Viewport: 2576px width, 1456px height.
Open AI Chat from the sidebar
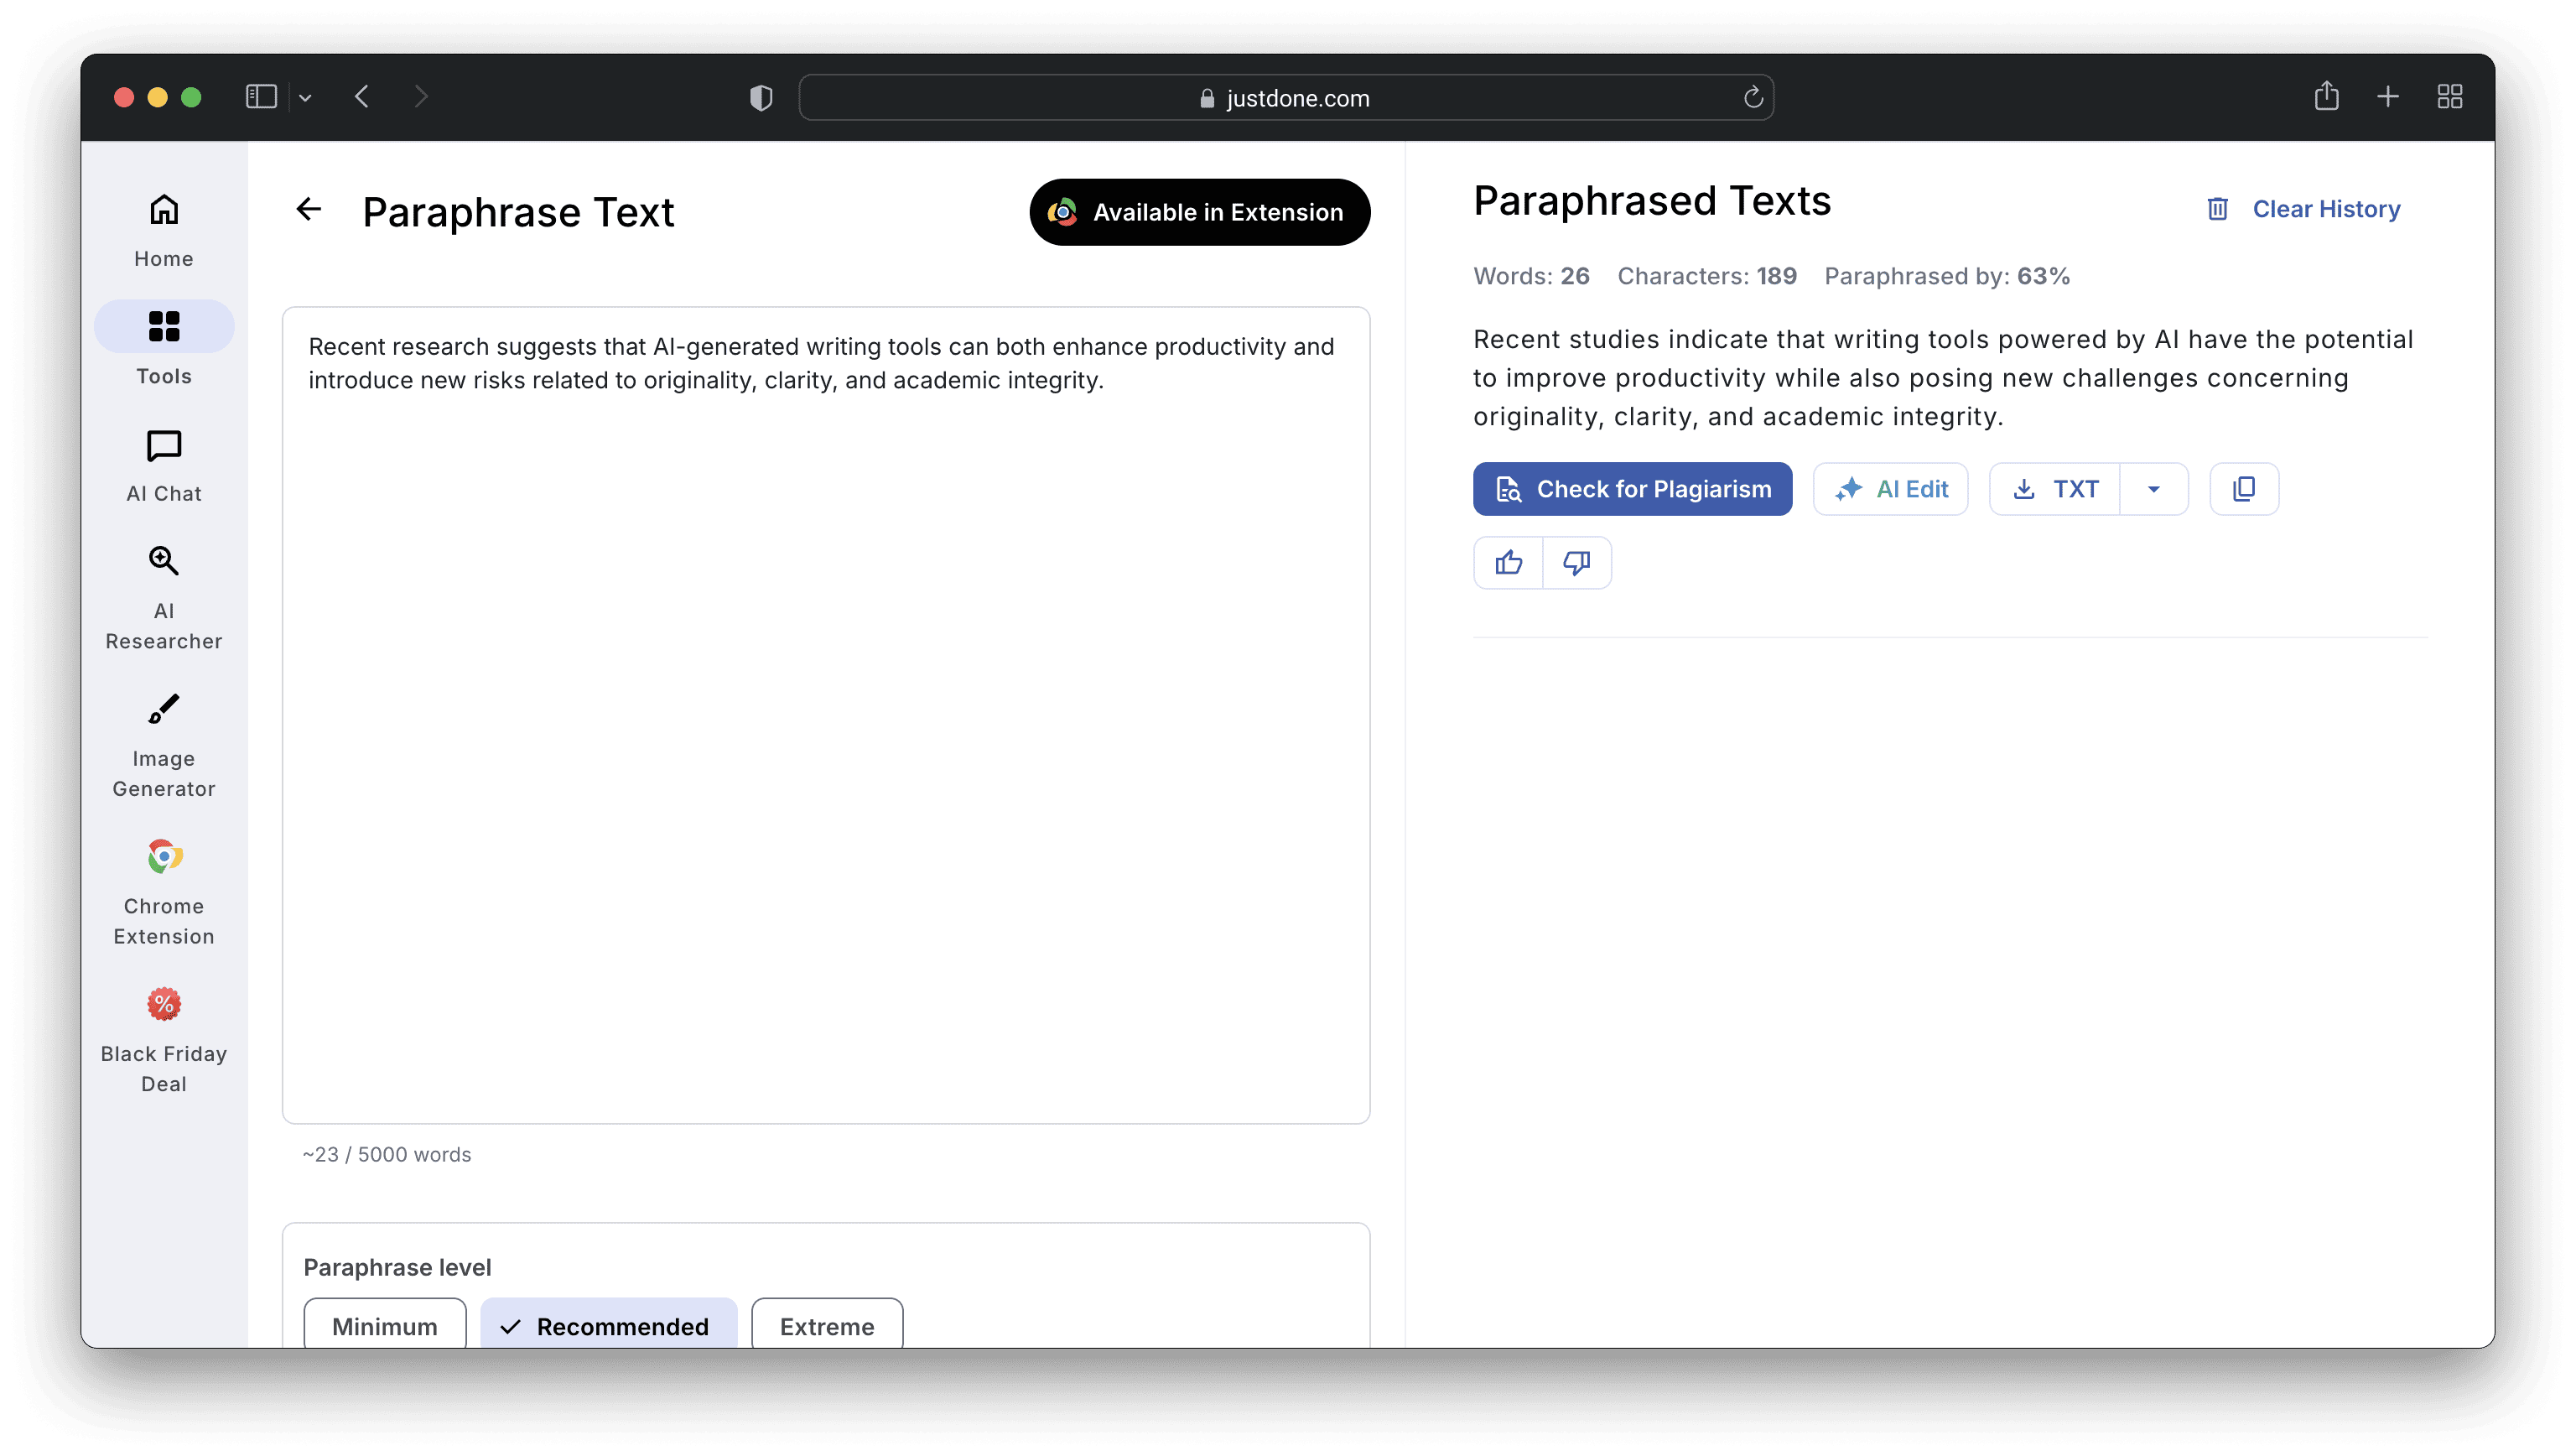point(164,465)
